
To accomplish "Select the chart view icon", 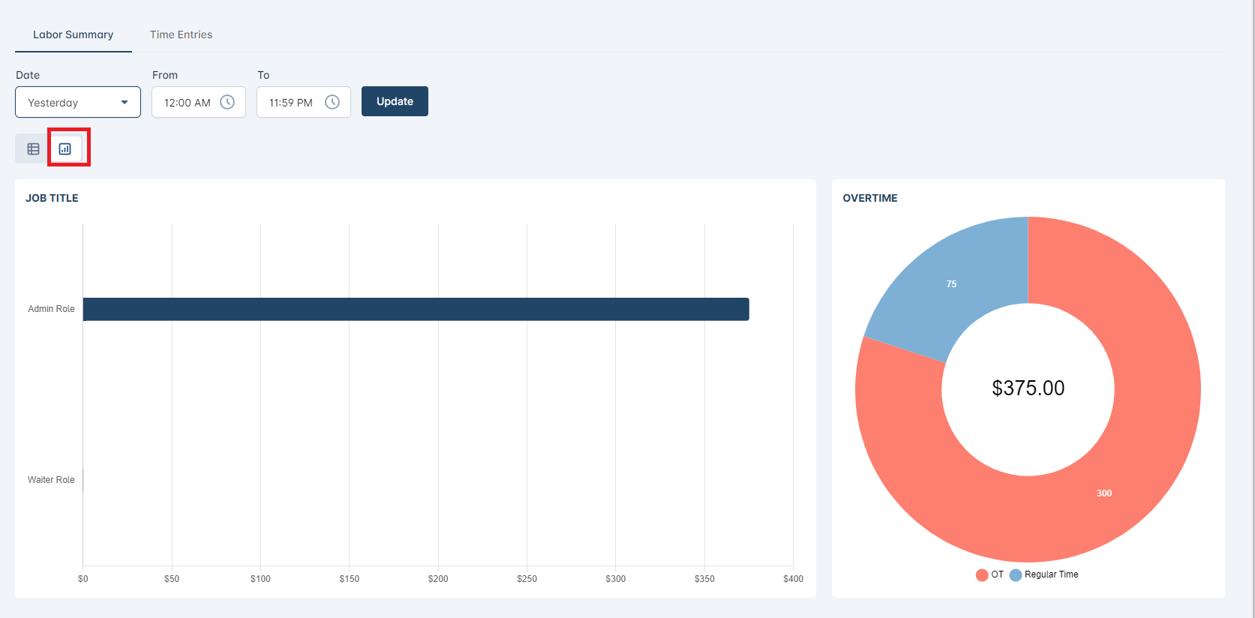I will tap(65, 148).
